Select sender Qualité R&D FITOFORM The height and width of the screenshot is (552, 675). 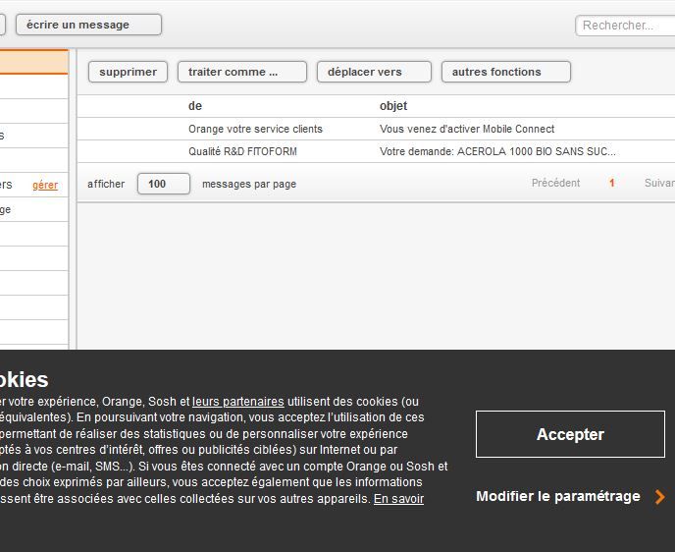click(242, 151)
